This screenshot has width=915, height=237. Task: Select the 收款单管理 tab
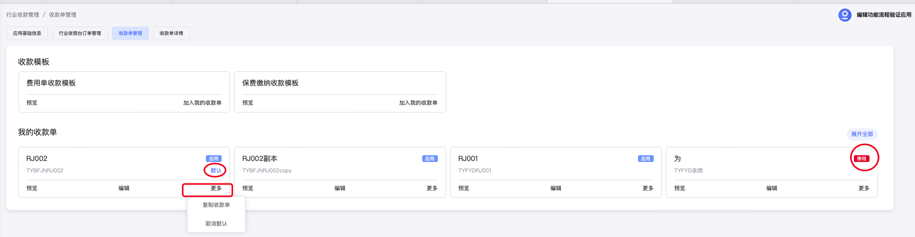[x=130, y=33]
